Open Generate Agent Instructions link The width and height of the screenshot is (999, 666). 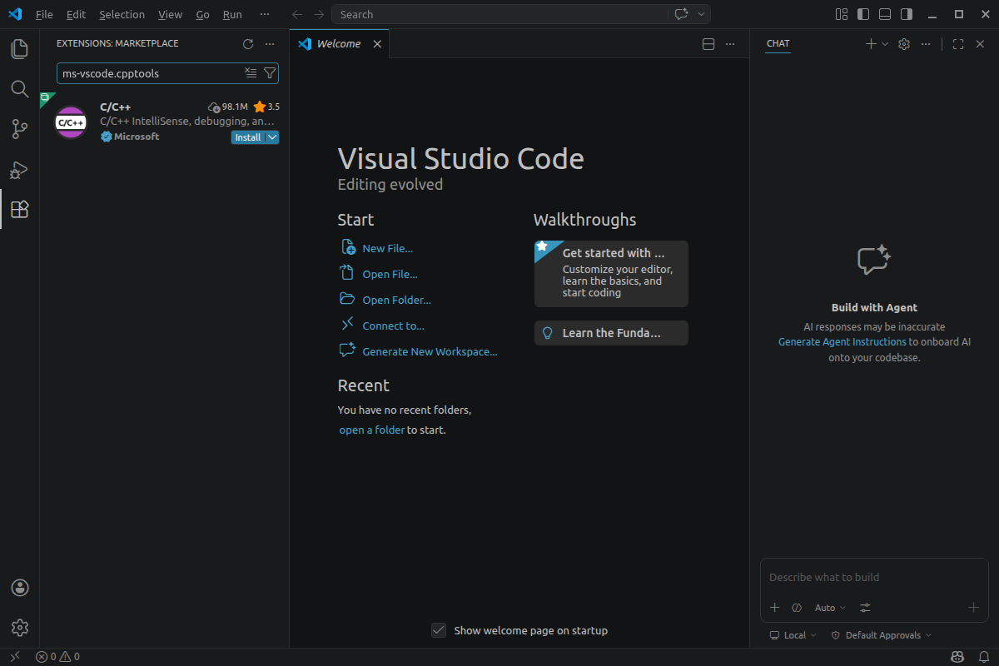(x=842, y=341)
